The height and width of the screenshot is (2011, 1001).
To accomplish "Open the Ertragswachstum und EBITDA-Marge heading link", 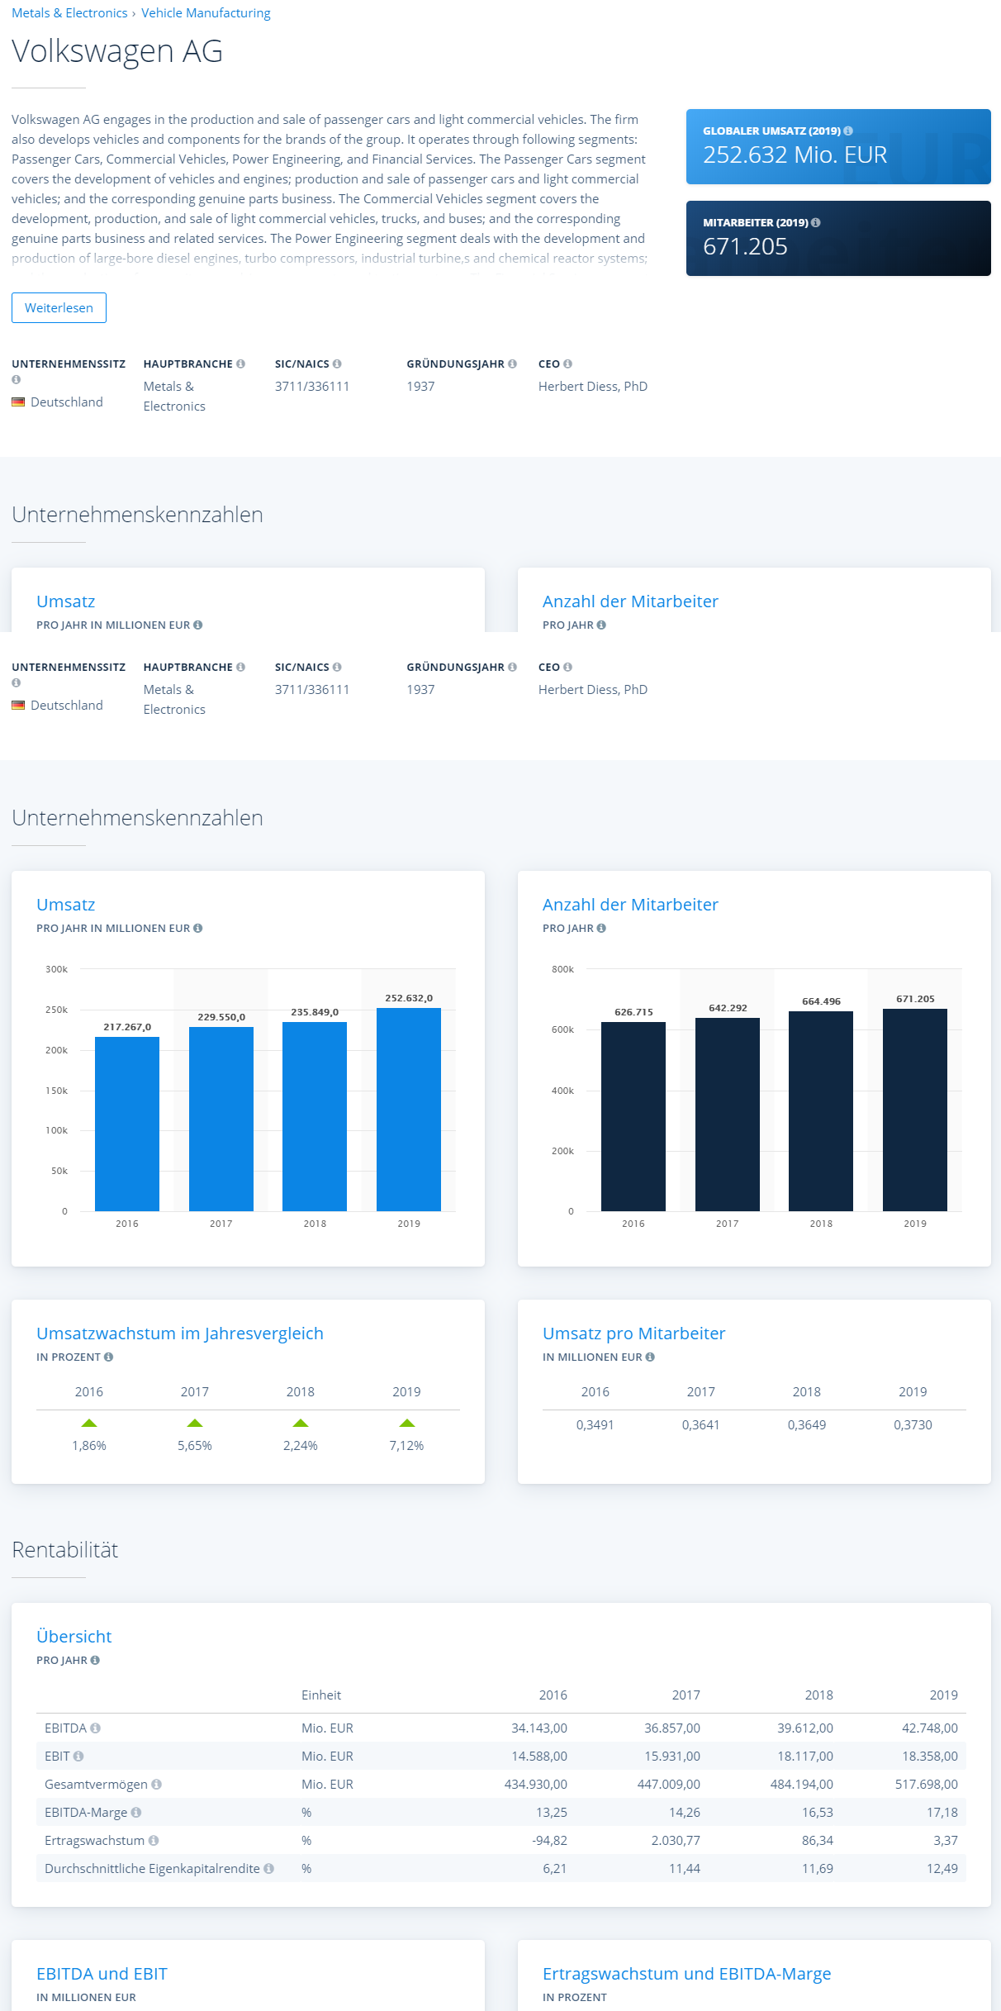I will pyautogui.click(x=687, y=1973).
